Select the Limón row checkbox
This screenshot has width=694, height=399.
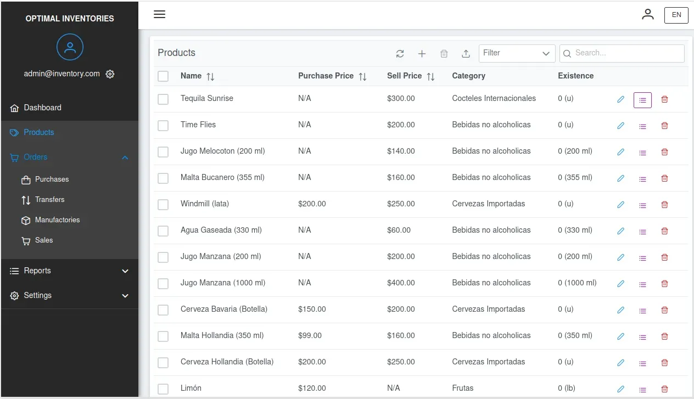pos(163,389)
